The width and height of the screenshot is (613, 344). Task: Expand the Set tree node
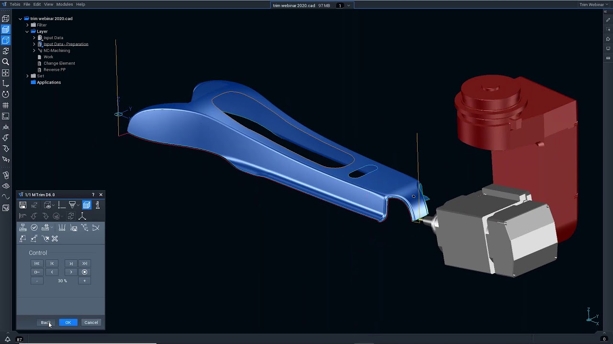click(x=27, y=76)
